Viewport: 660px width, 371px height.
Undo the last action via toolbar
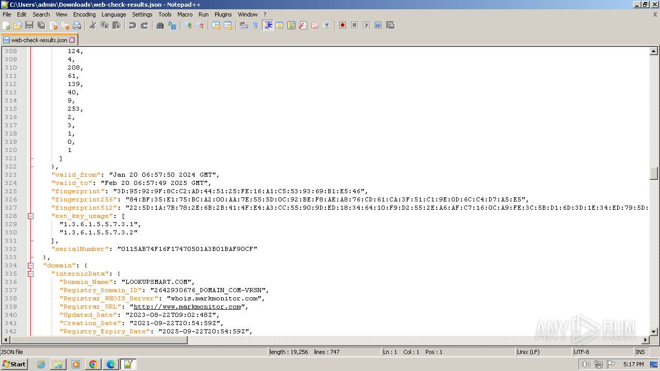133,25
